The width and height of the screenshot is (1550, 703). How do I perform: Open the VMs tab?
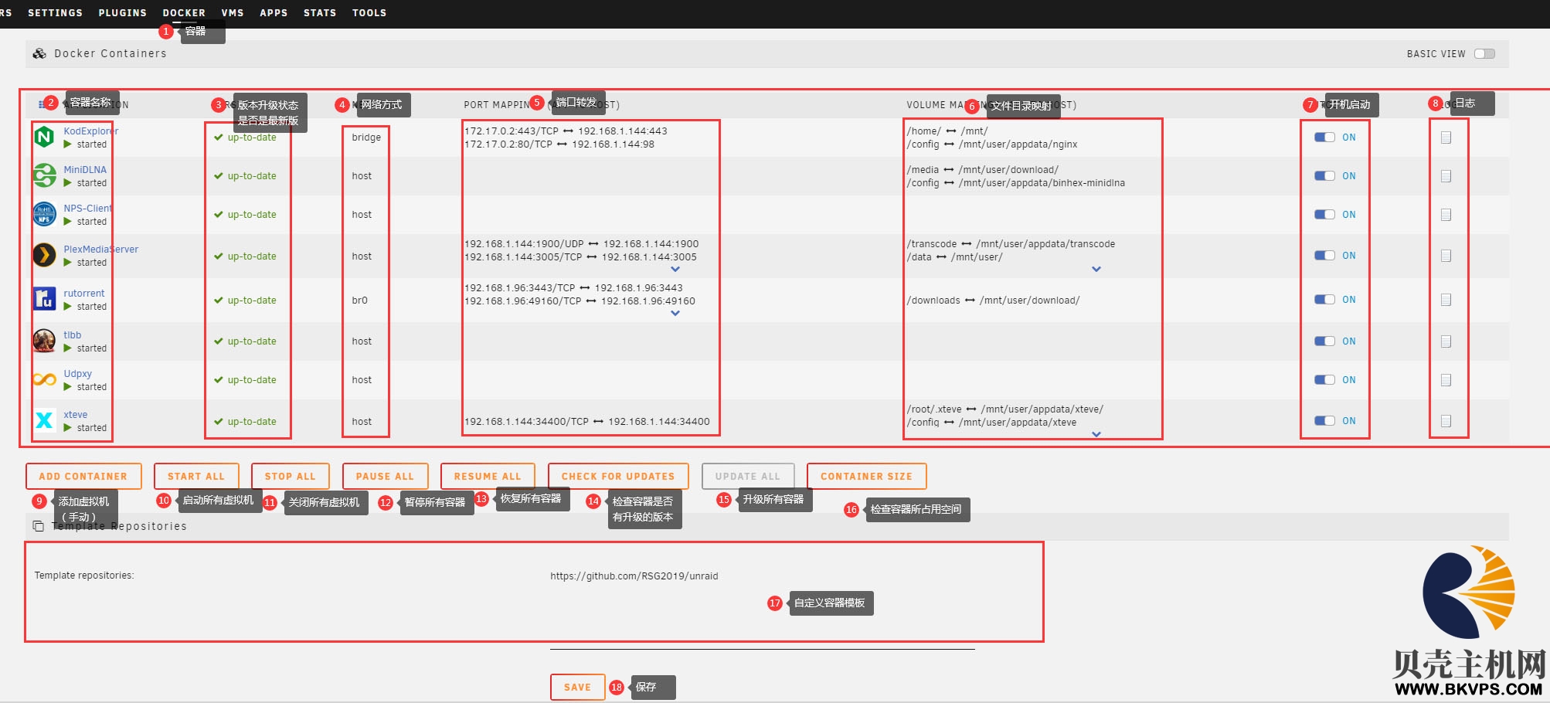tap(233, 13)
